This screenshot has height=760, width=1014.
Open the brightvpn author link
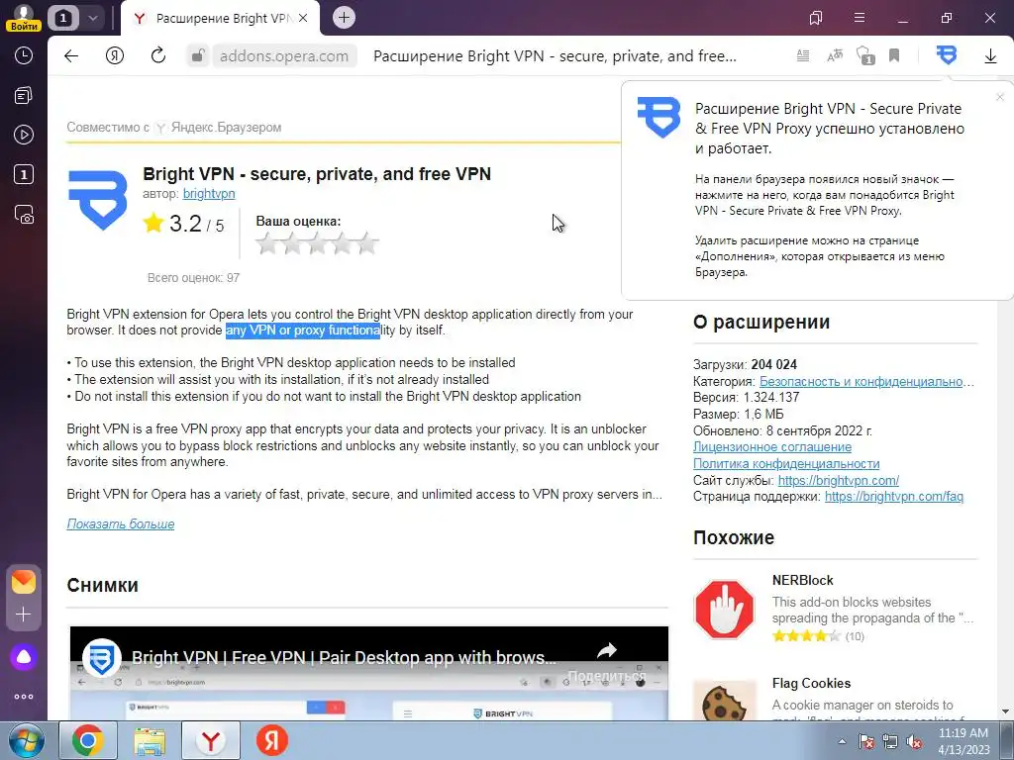pos(209,193)
